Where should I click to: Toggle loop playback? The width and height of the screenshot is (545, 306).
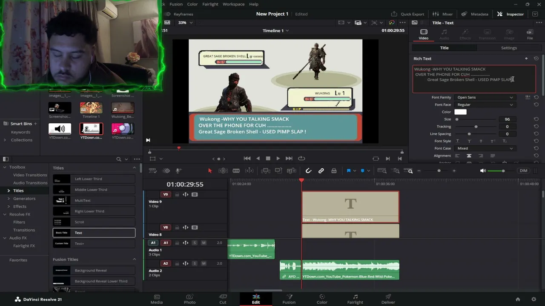click(x=301, y=159)
